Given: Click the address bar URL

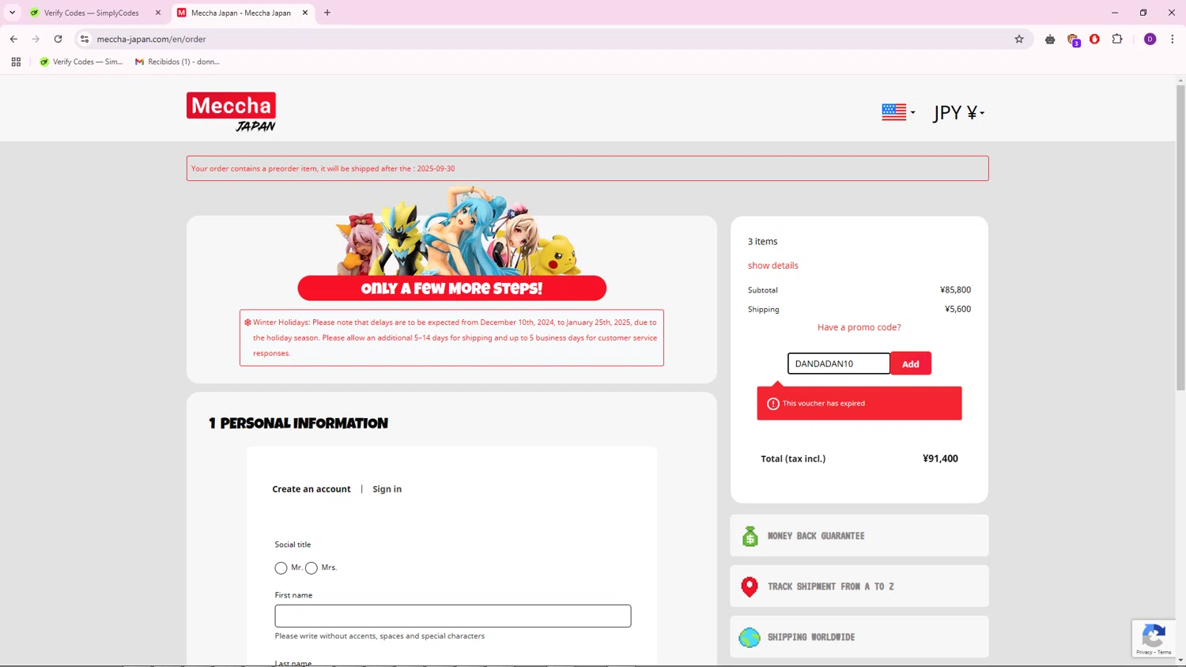Looking at the screenshot, I should (151, 39).
